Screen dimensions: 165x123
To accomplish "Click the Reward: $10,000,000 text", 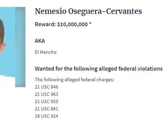I will (63, 24).
